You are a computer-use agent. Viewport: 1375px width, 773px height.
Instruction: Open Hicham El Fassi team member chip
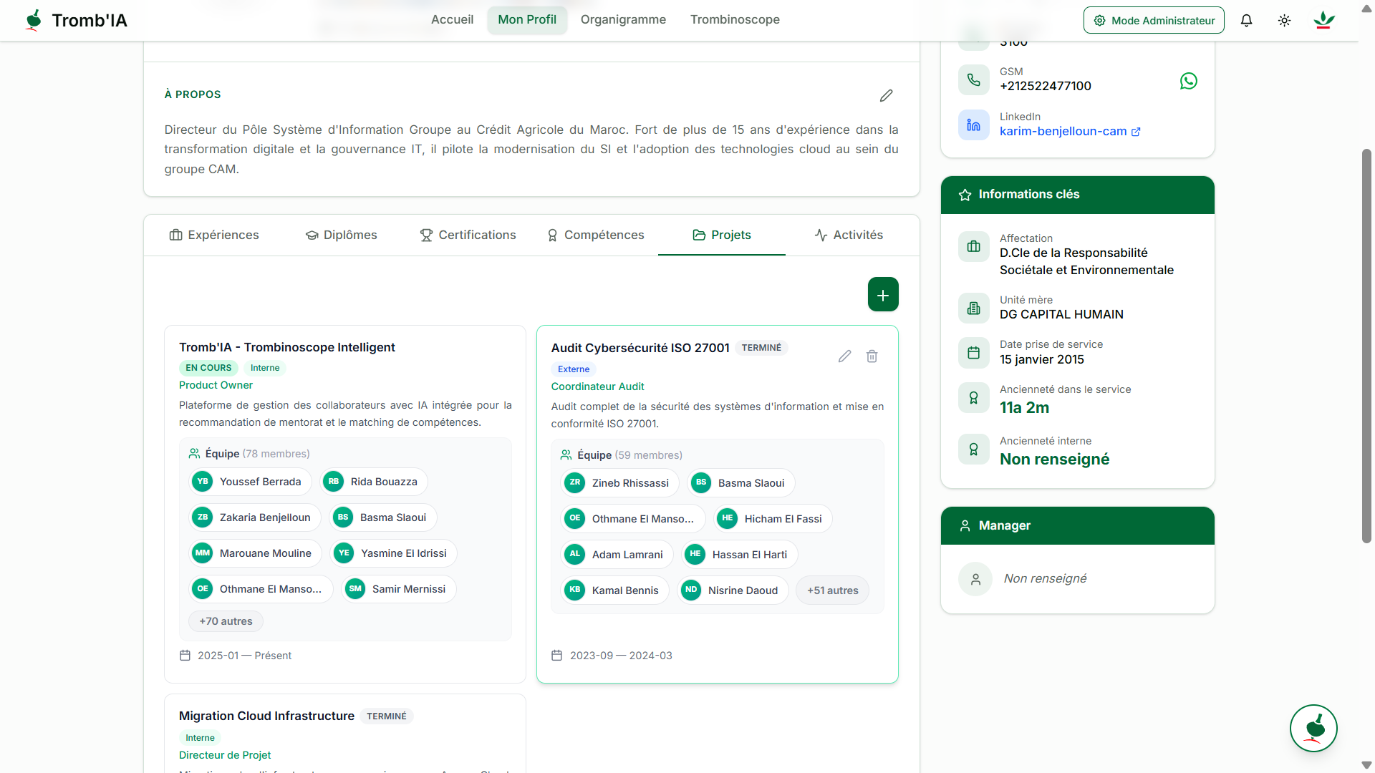click(773, 519)
